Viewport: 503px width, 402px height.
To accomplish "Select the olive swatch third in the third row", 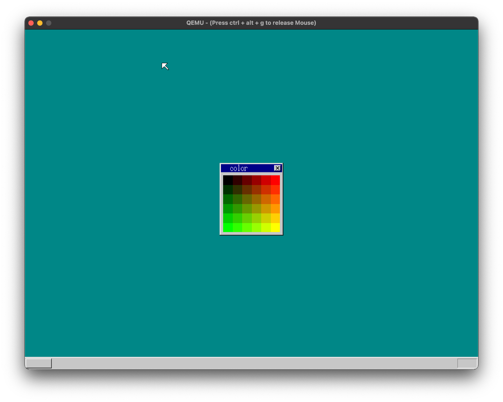I will (x=247, y=199).
